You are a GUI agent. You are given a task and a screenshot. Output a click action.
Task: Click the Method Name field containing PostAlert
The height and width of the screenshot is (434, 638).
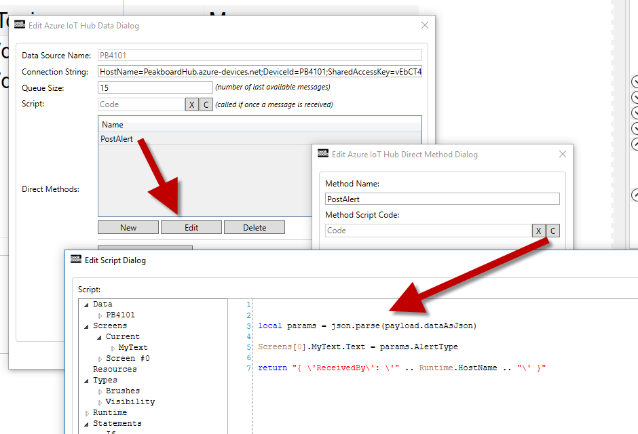click(x=443, y=199)
